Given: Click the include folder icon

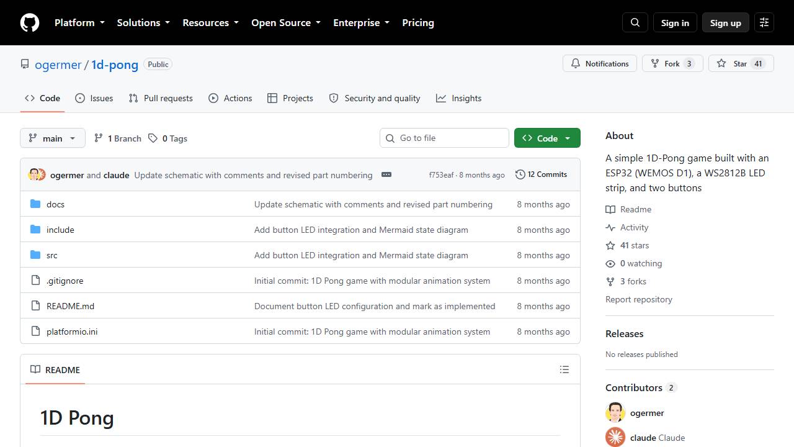Looking at the screenshot, I should (35, 230).
